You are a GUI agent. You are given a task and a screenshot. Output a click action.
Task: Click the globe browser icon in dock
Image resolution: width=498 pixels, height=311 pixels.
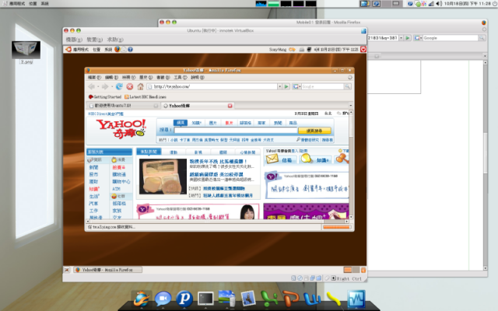coord(142,299)
